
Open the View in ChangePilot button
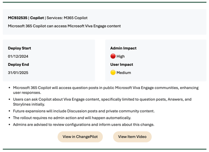(x=80, y=137)
